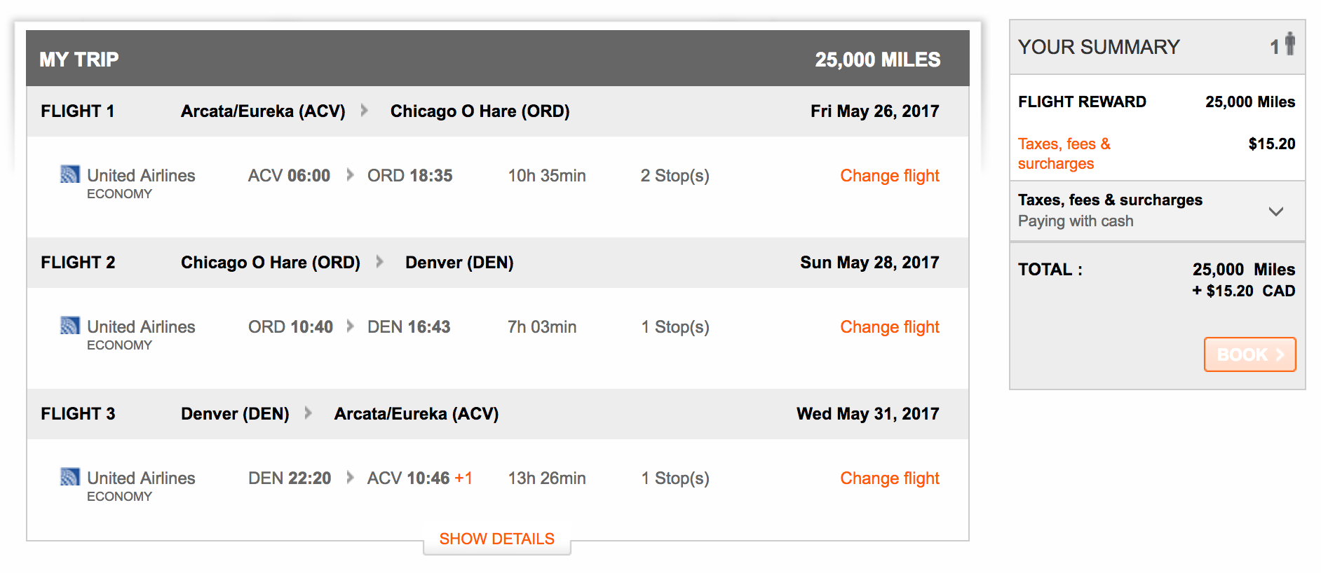Click arrow between Denver and Arcata/Eureka header
This screenshot has height=573, width=1321.
(309, 413)
